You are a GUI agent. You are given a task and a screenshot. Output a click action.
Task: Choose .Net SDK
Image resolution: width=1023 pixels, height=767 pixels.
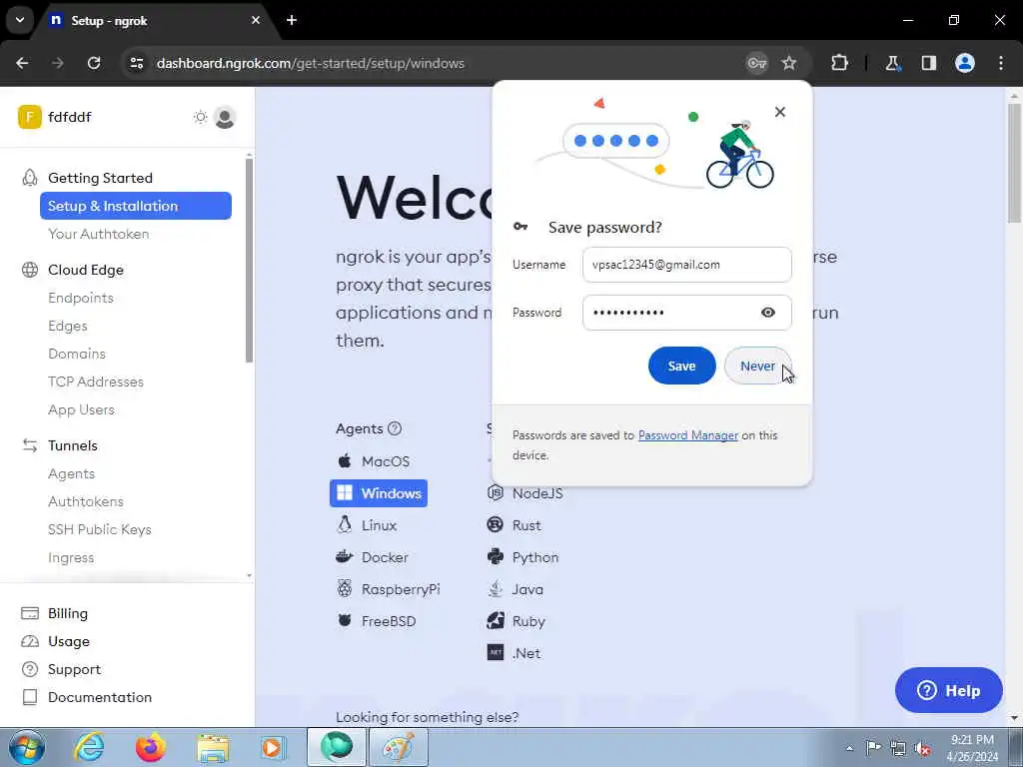coord(514,653)
